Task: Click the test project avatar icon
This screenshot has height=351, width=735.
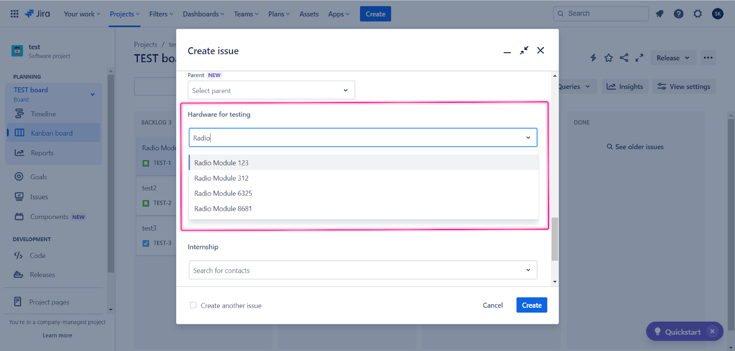Action: [17, 51]
